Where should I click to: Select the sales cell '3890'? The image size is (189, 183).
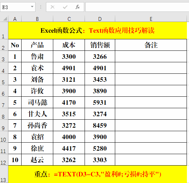coord(100,91)
